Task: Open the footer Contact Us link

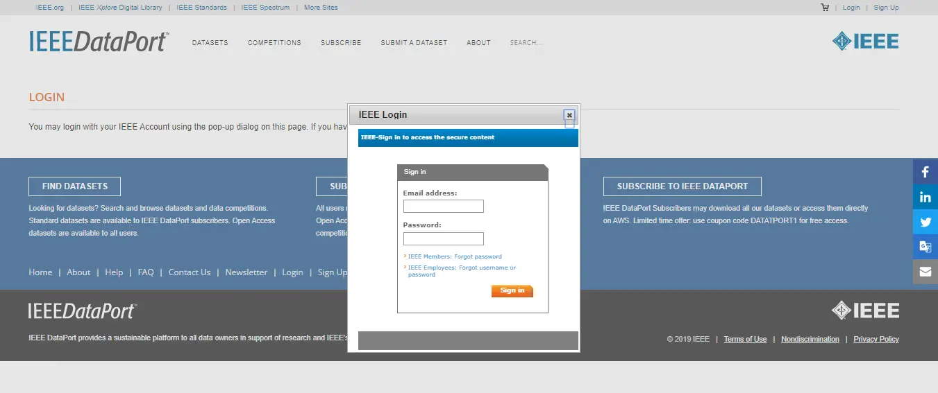Action: [190, 272]
